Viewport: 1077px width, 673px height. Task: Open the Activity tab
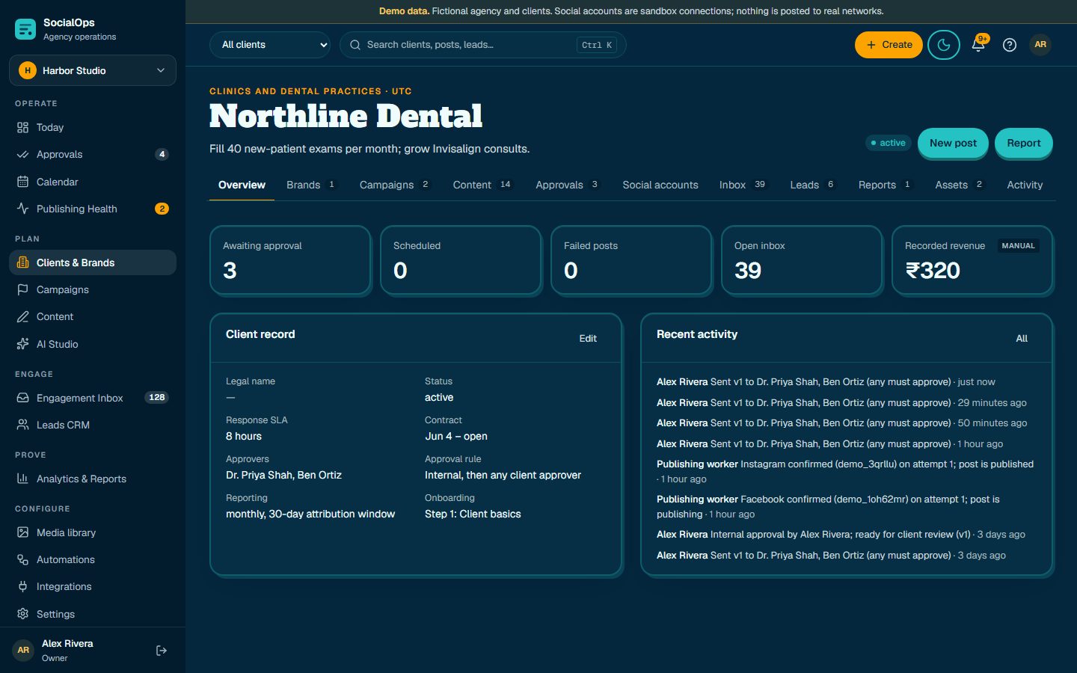click(1025, 185)
